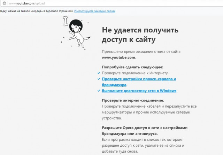Click checkmark next to 'Проверьте подключение к Интернету'

(99, 73)
